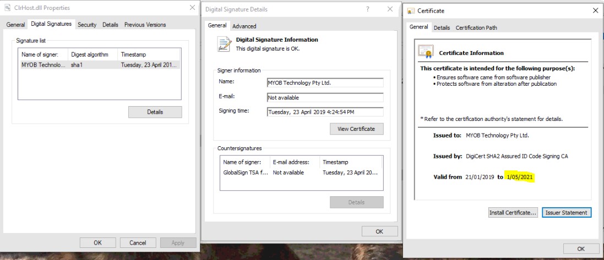Viewport: 604px width, 260px height.
Task: Click DigiCert SHA2 Assured ID Code Signing CA text
Action: point(516,156)
